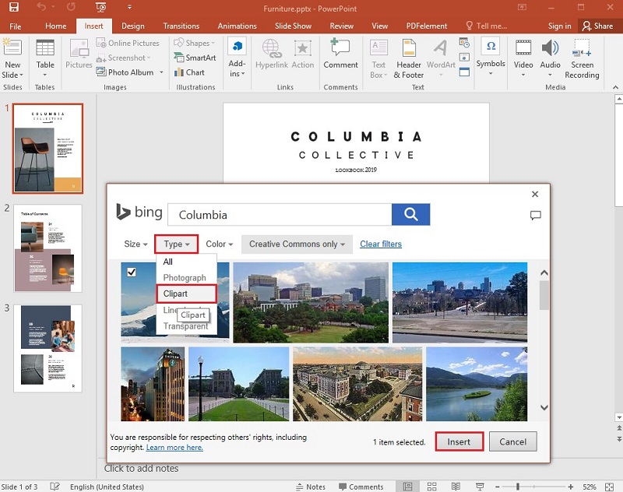Image resolution: width=623 pixels, height=492 pixels.
Task: Run the Bing image search
Action: click(x=411, y=214)
